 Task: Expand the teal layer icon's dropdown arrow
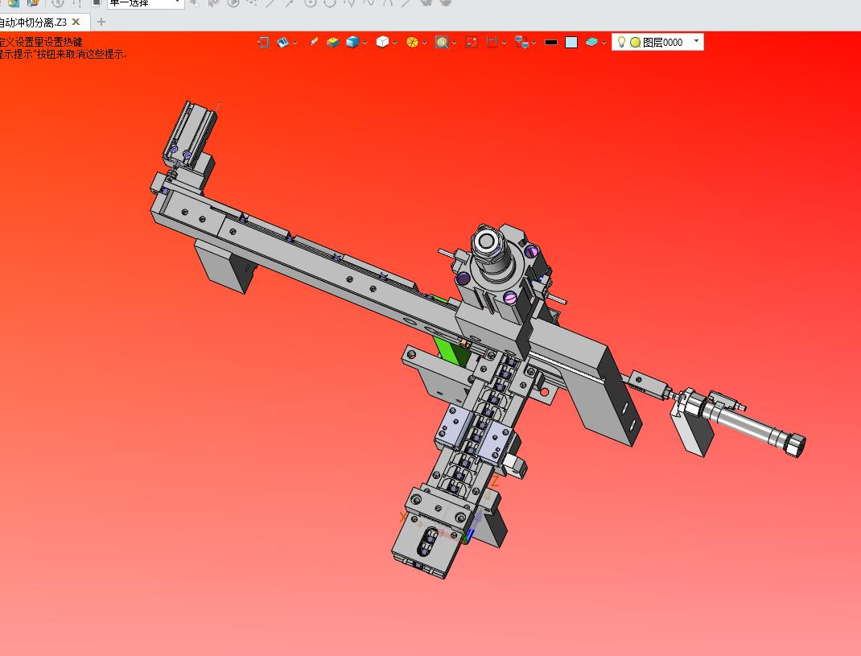(x=604, y=43)
